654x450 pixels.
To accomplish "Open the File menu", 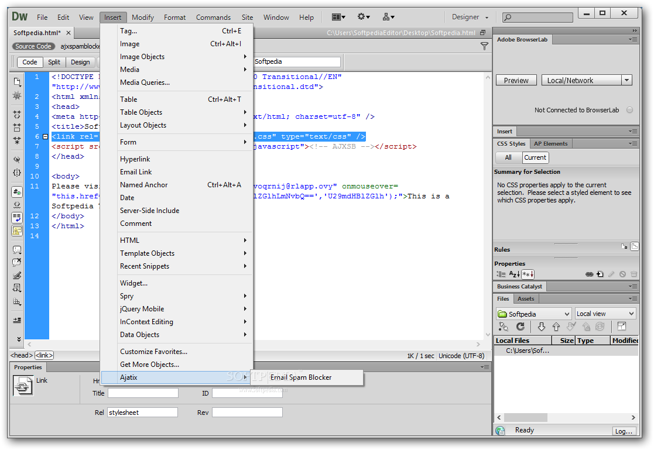I will [x=42, y=17].
